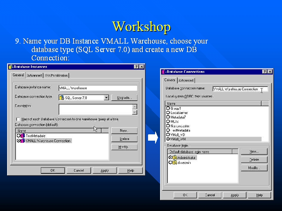Click the question mark help icon in Database Connections
282x211 pixels.
pos(264,72)
